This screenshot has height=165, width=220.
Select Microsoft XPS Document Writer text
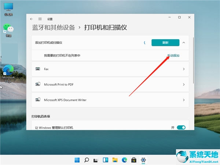tap(65, 100)
